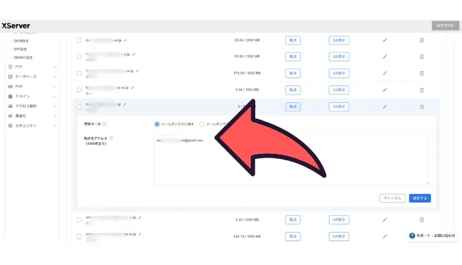
Task: Click the 高速化 rocket icon in the sidebar
Action: (x=10, y=116)
